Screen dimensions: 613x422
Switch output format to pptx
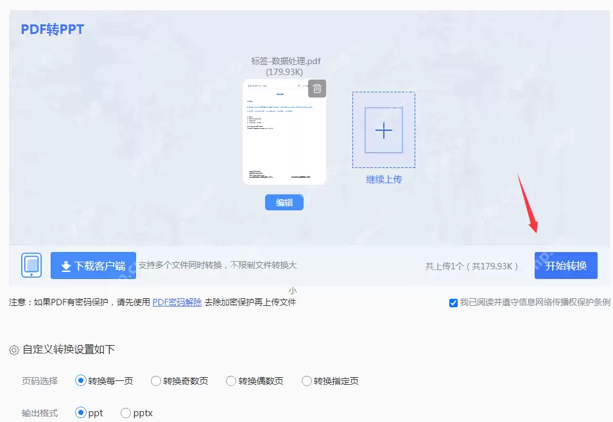126,413
